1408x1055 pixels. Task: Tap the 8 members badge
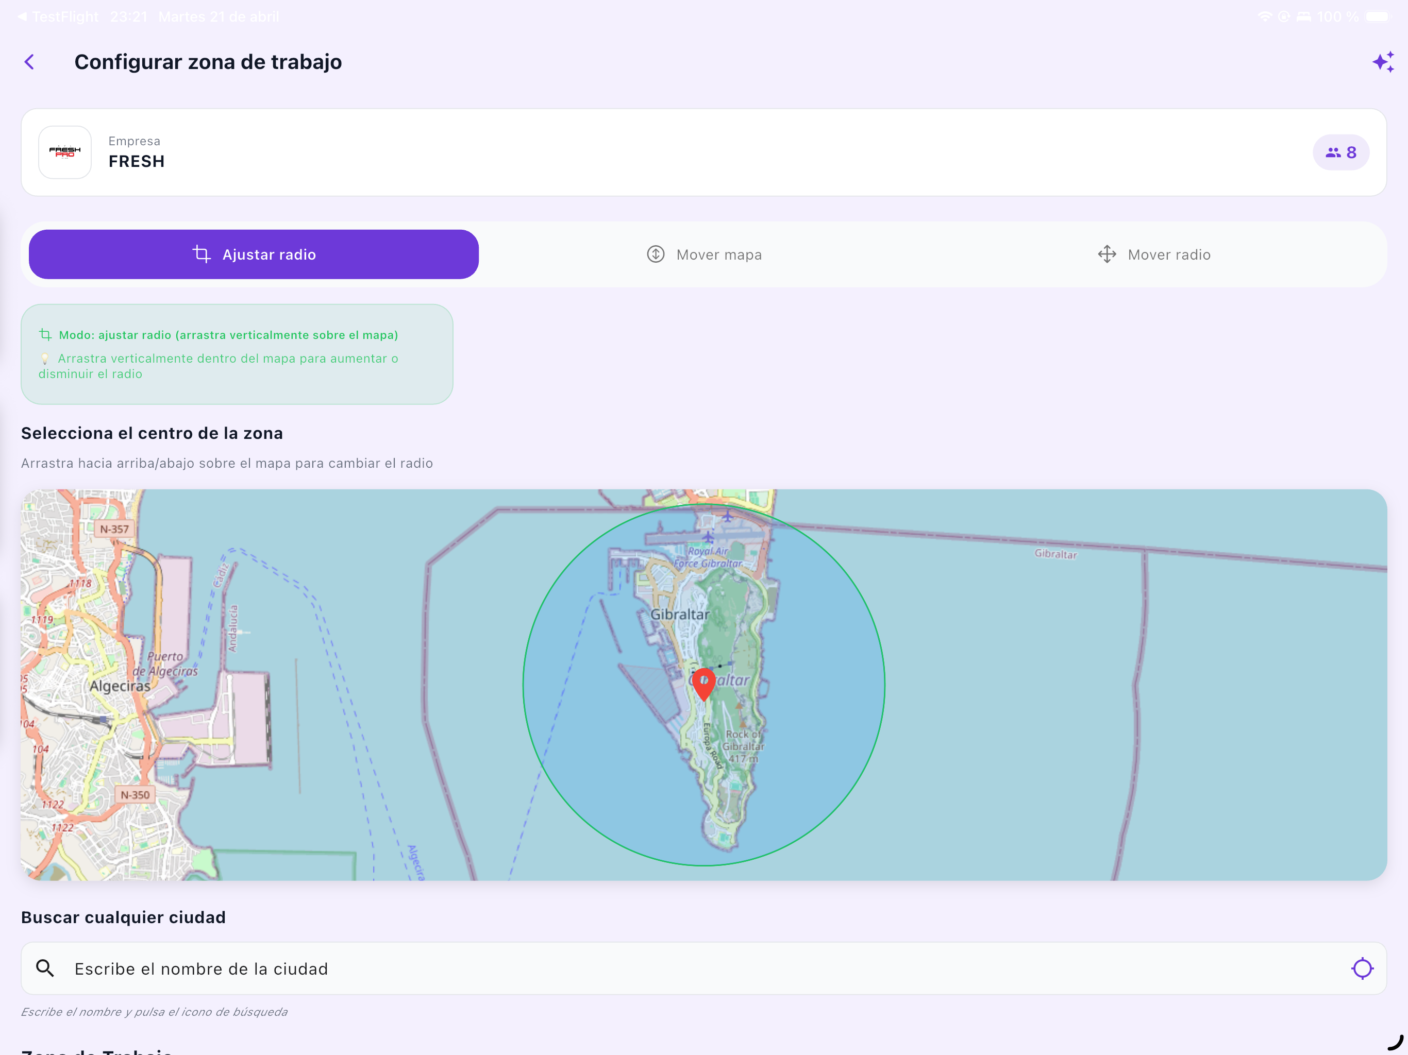click(x=1340, y=152)
